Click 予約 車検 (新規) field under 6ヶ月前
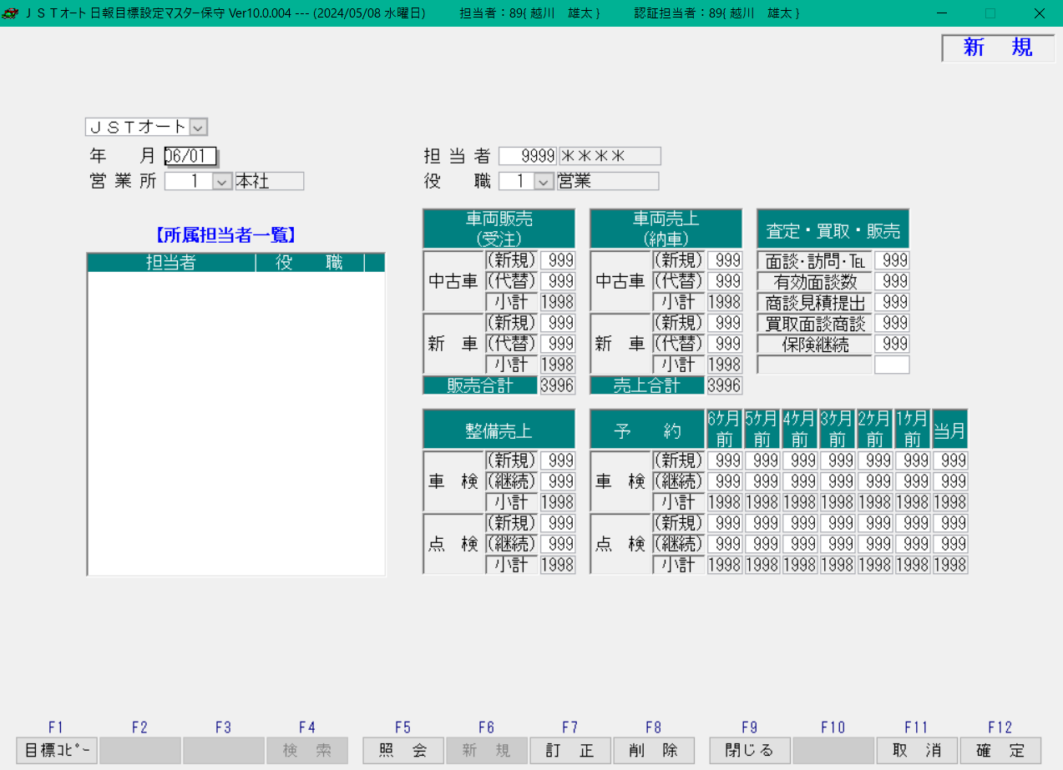The image size is (1063, 770). 725,460
